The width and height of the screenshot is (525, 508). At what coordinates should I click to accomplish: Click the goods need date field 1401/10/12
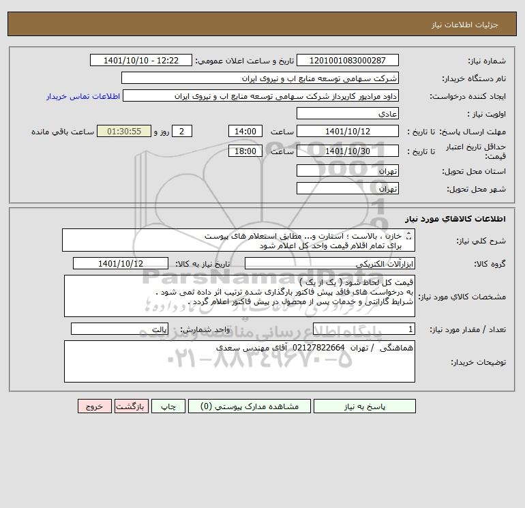pyautogui.click(x=121, y=263)
